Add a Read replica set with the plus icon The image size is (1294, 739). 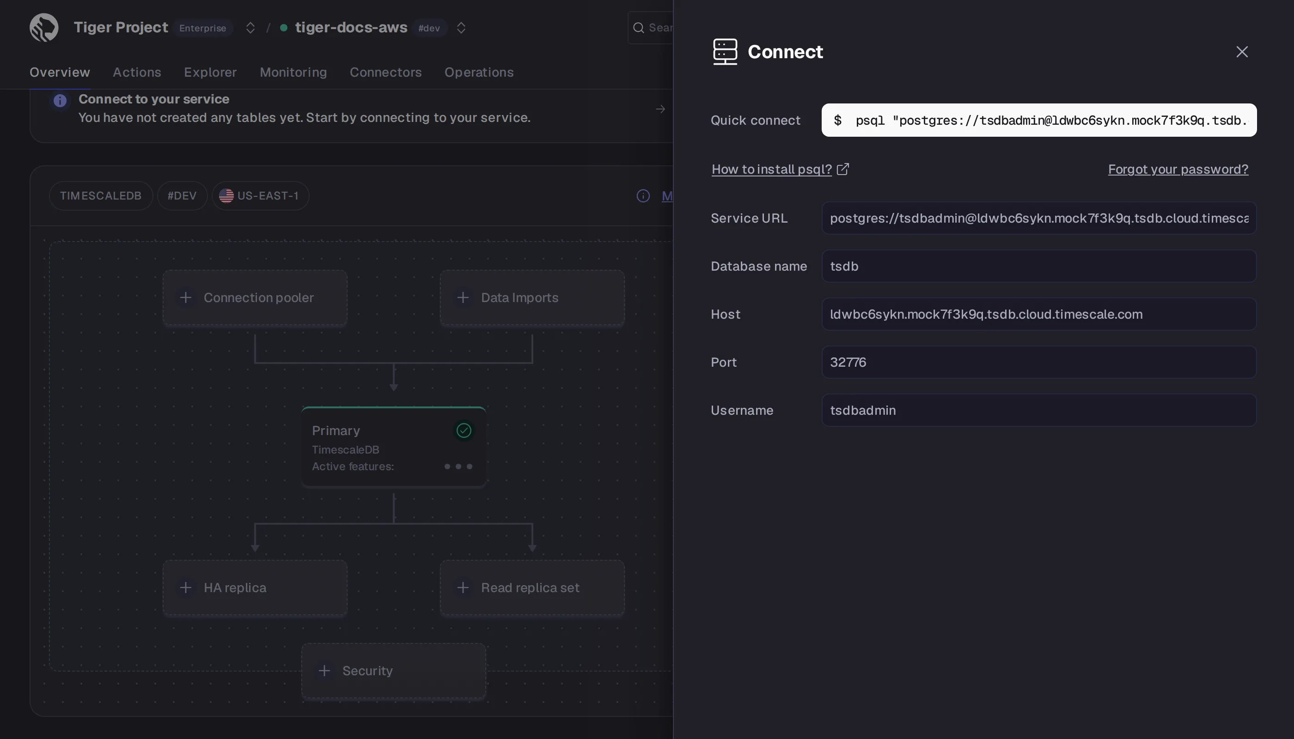(x=463, y=588)
